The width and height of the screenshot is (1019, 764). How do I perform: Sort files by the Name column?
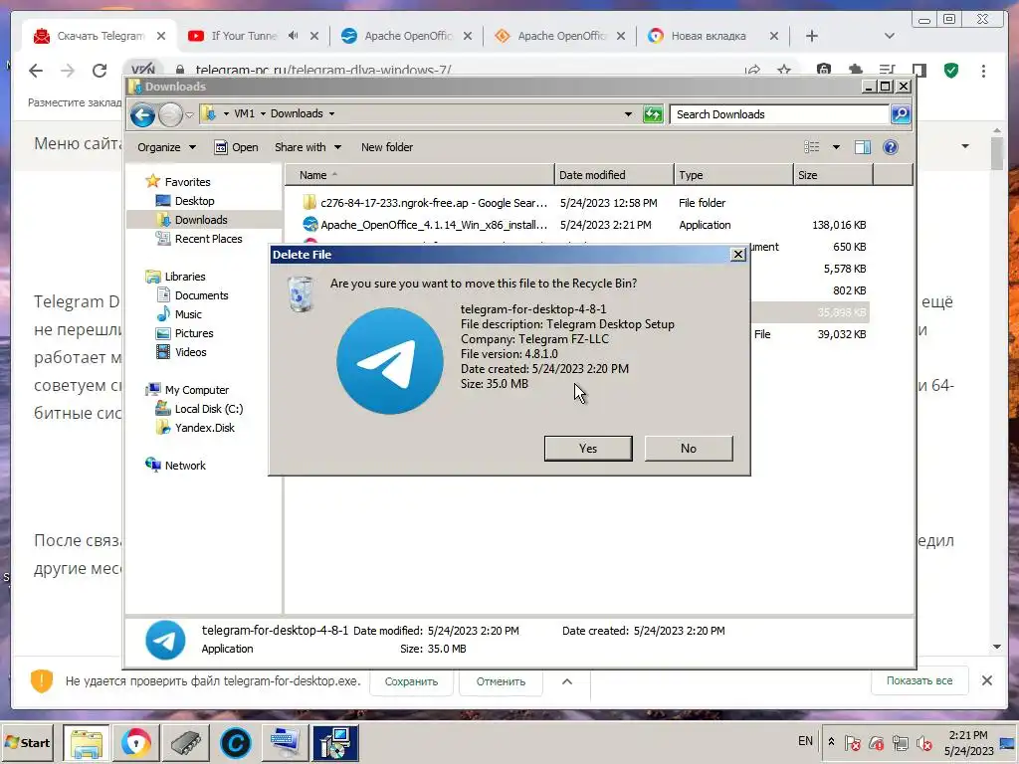(x=419, y=175)
